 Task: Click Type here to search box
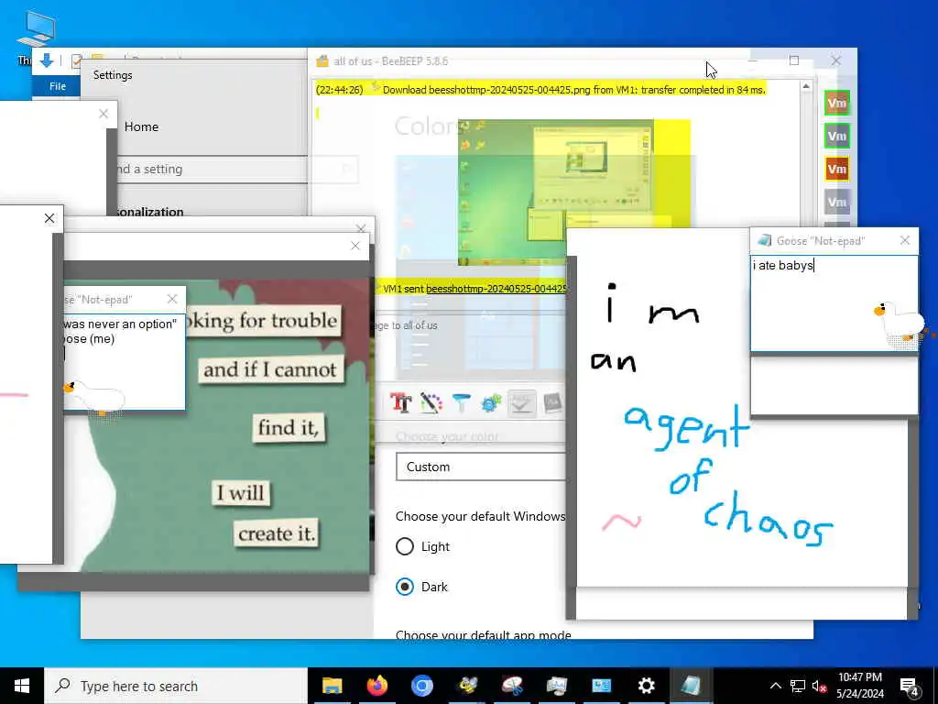click(176, 686)
